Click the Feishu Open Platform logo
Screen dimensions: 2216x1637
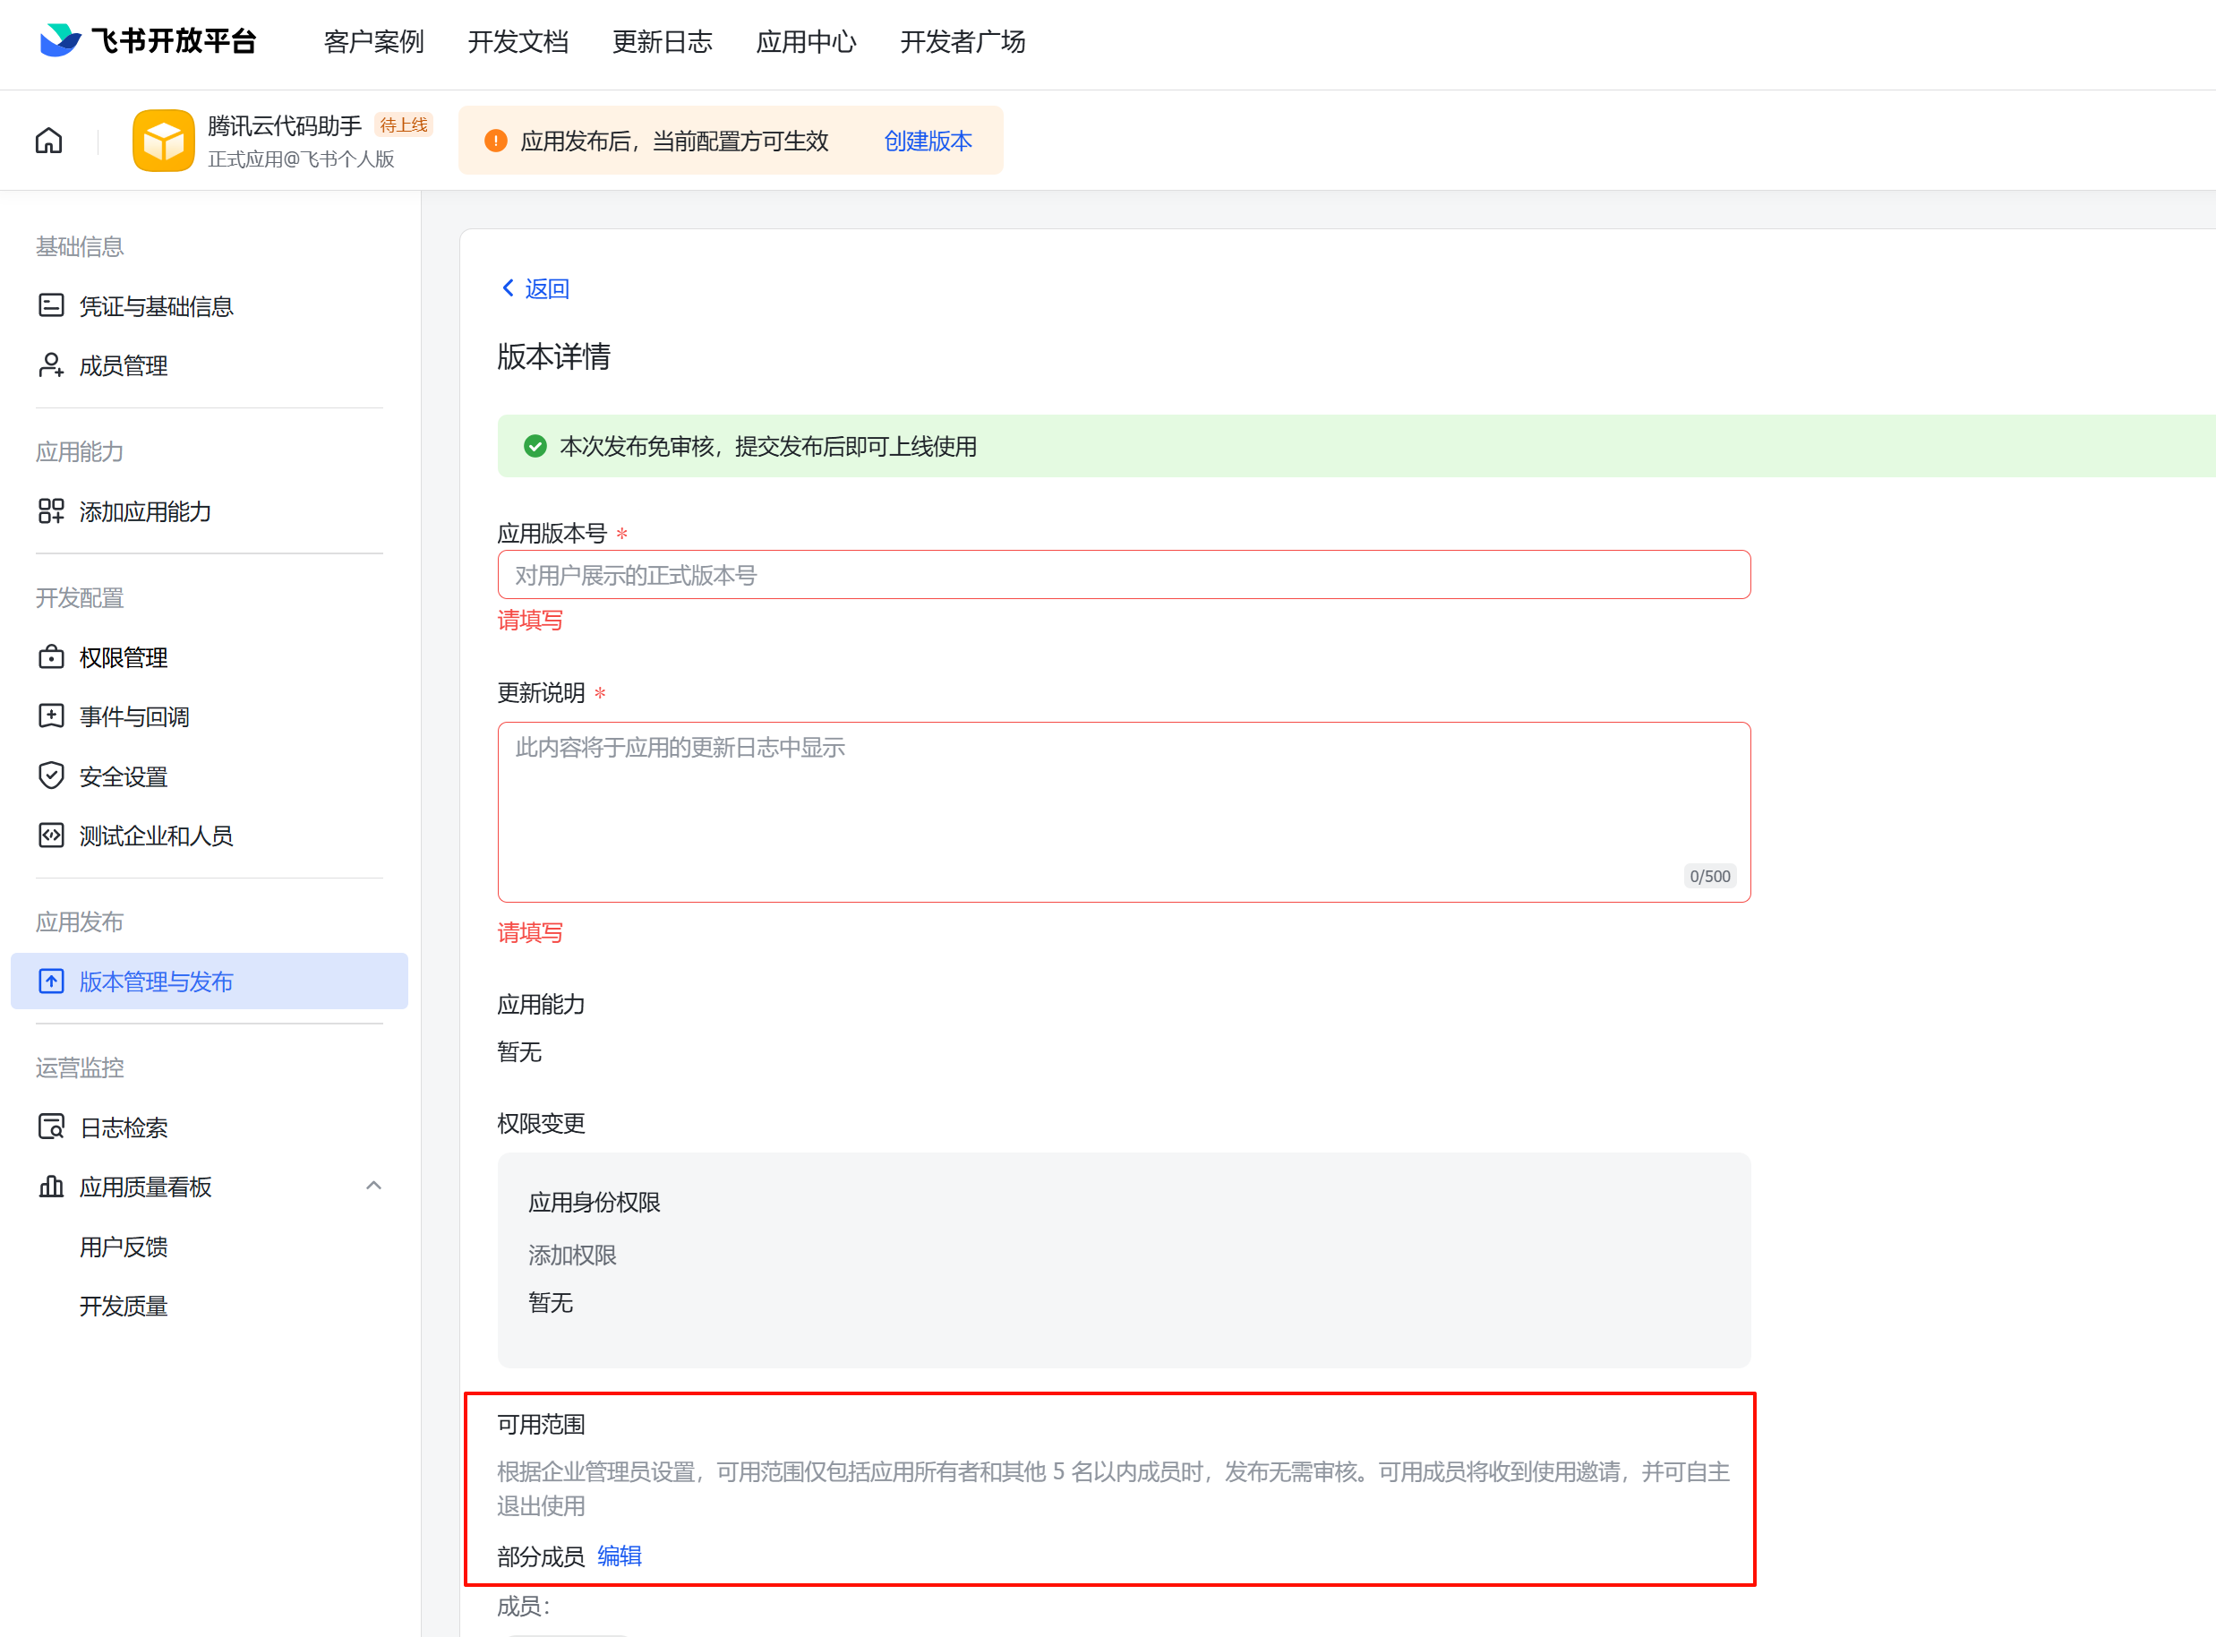coord(149,40)
